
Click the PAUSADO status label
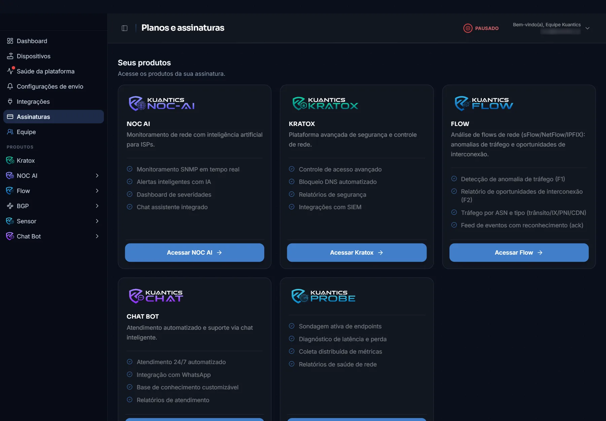pos(487,28)
